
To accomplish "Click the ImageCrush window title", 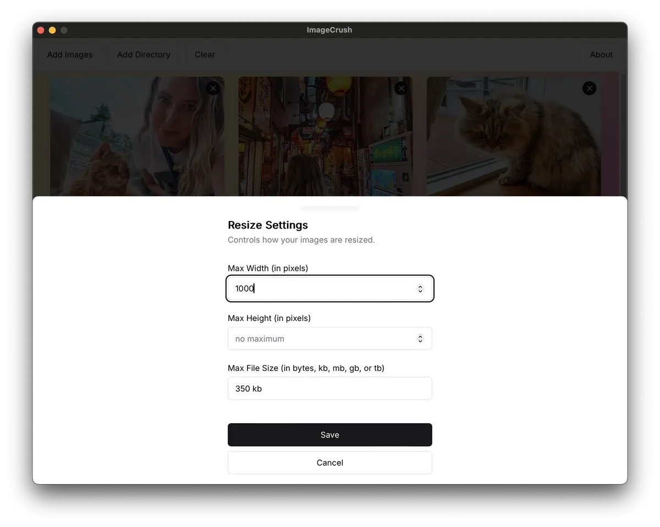I will tap(329, 30).
